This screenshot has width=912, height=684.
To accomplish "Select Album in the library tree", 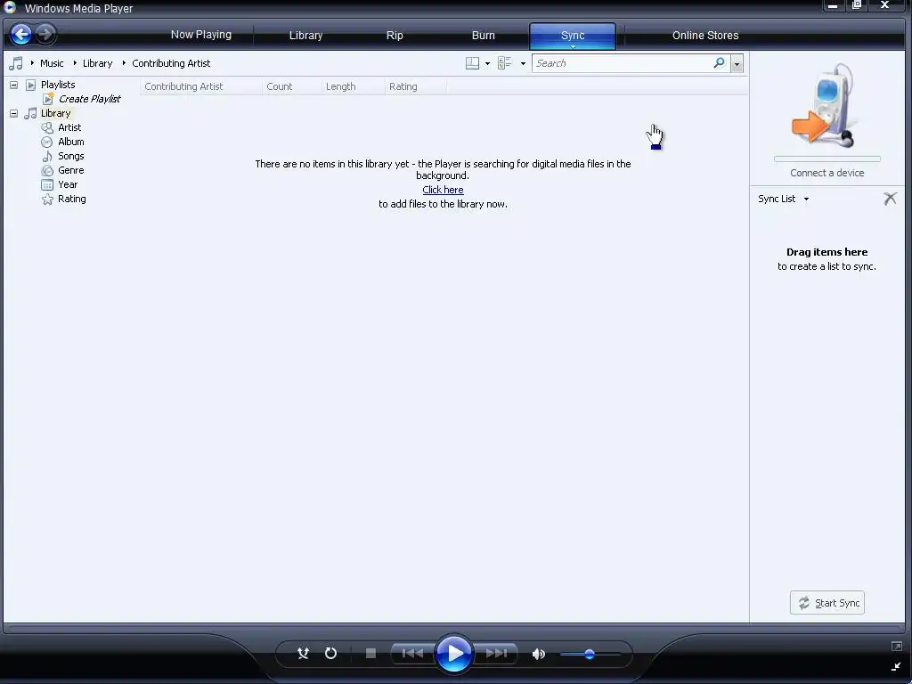I will 71,142.
